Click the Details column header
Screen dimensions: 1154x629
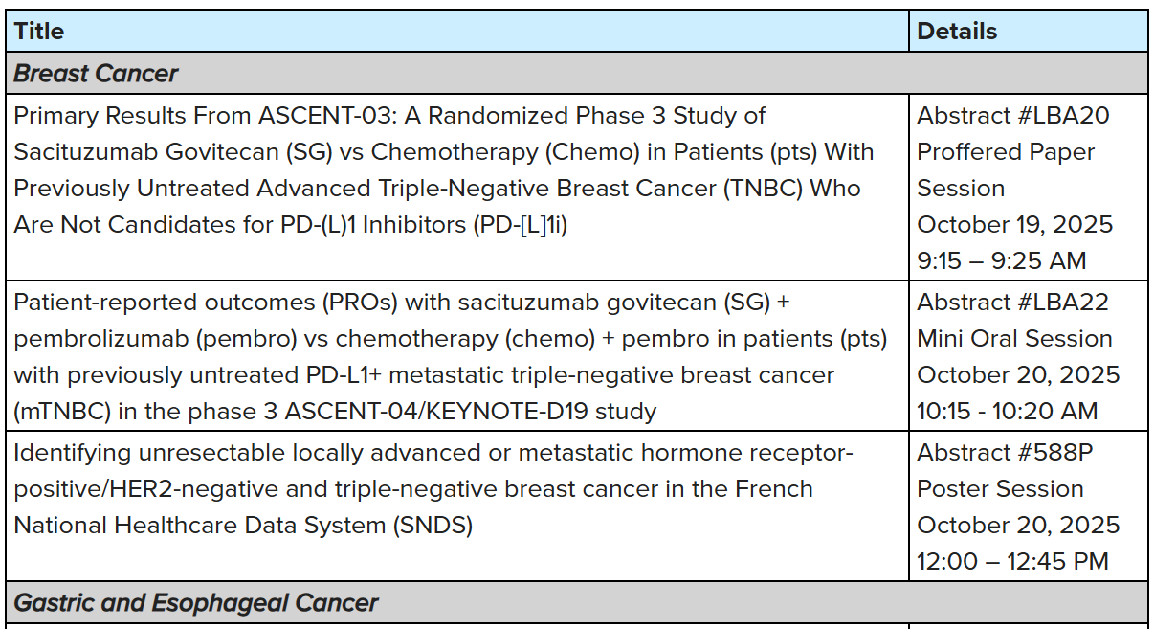click(957, 32)
